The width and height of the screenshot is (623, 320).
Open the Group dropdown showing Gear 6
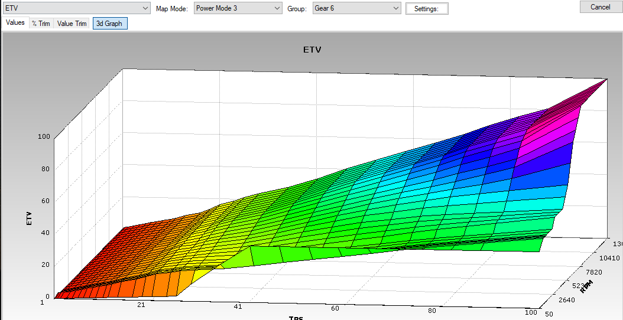tap(356, 8)
